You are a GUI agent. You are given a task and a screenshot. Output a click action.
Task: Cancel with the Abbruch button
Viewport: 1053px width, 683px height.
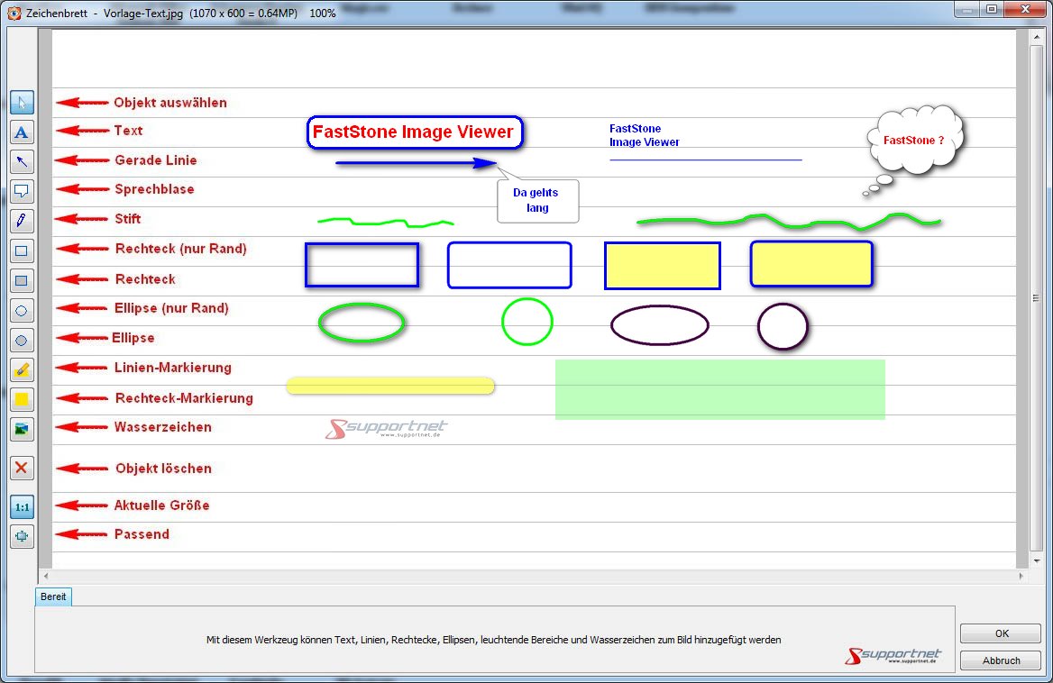(x=1001, y=660)
